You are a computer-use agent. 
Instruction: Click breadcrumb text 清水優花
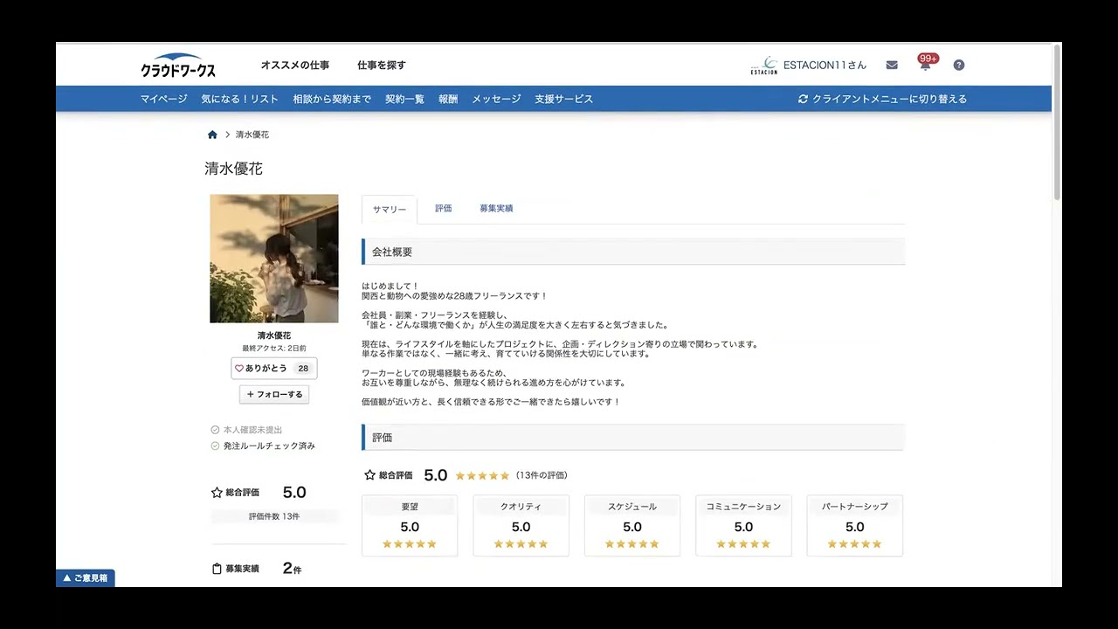tap(252, 135)
